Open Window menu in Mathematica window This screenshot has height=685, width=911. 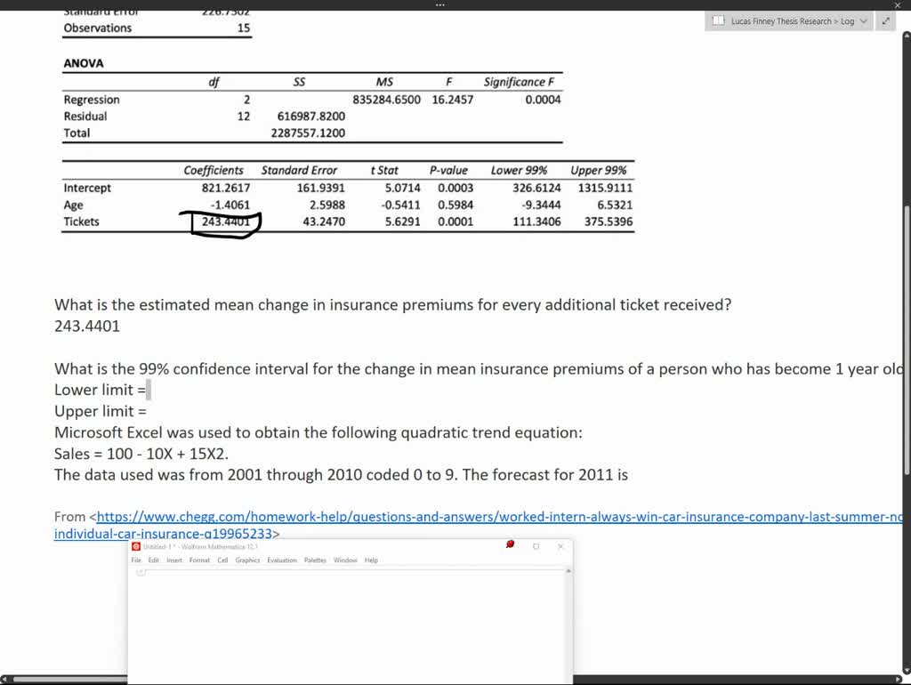345,560
